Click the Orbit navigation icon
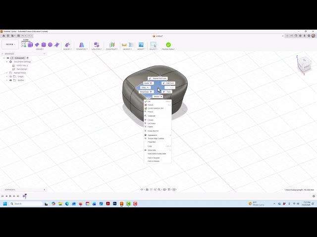The width and height of the screenshot is (317, 237). click(142, 190)
